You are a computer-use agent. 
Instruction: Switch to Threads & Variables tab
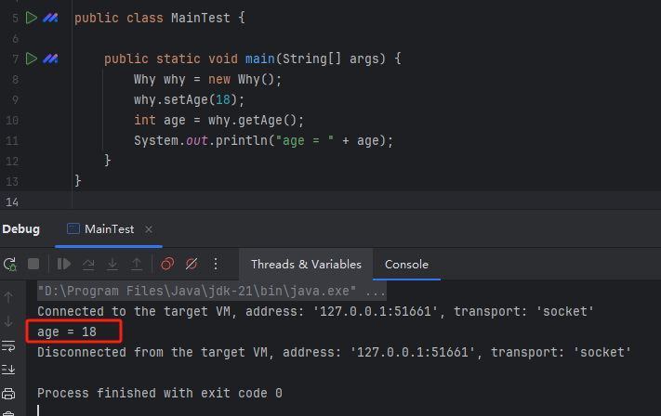coord(306,264)
